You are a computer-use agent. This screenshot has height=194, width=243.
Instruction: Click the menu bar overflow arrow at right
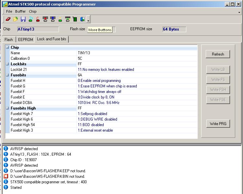[239, 12]
